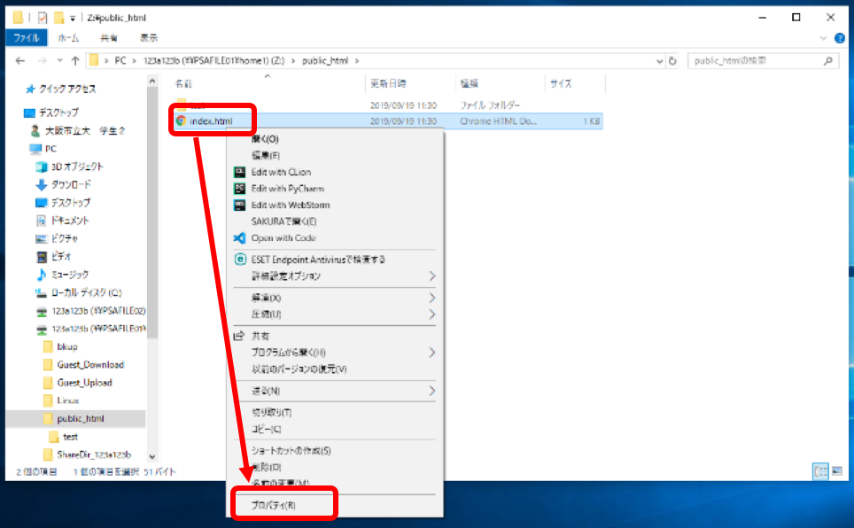Screen dimensions: 854x528
Task: Select top デスクトップ in navigation pane
Action: click(x=51, y=113)
